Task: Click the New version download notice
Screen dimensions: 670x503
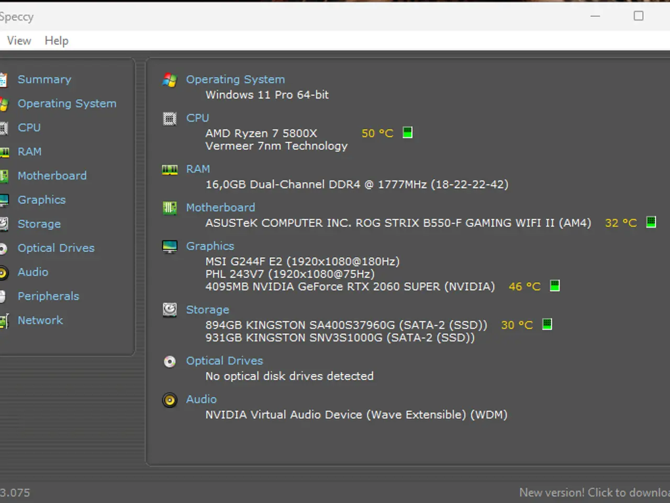Action: (x=594, y=493)
